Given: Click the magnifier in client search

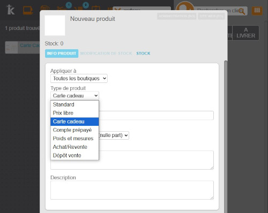Looking at the screenshot, I should pyautogui.click(x=242, y=11).
